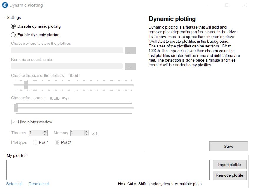
Task: Decrease the Memory GB value
Action: [x=86, y=135]
